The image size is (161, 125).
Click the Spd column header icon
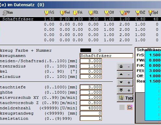[150, 13]
